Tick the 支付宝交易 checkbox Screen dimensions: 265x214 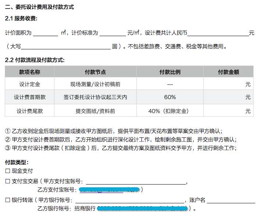pyautogui.click(x=8, y=181)
